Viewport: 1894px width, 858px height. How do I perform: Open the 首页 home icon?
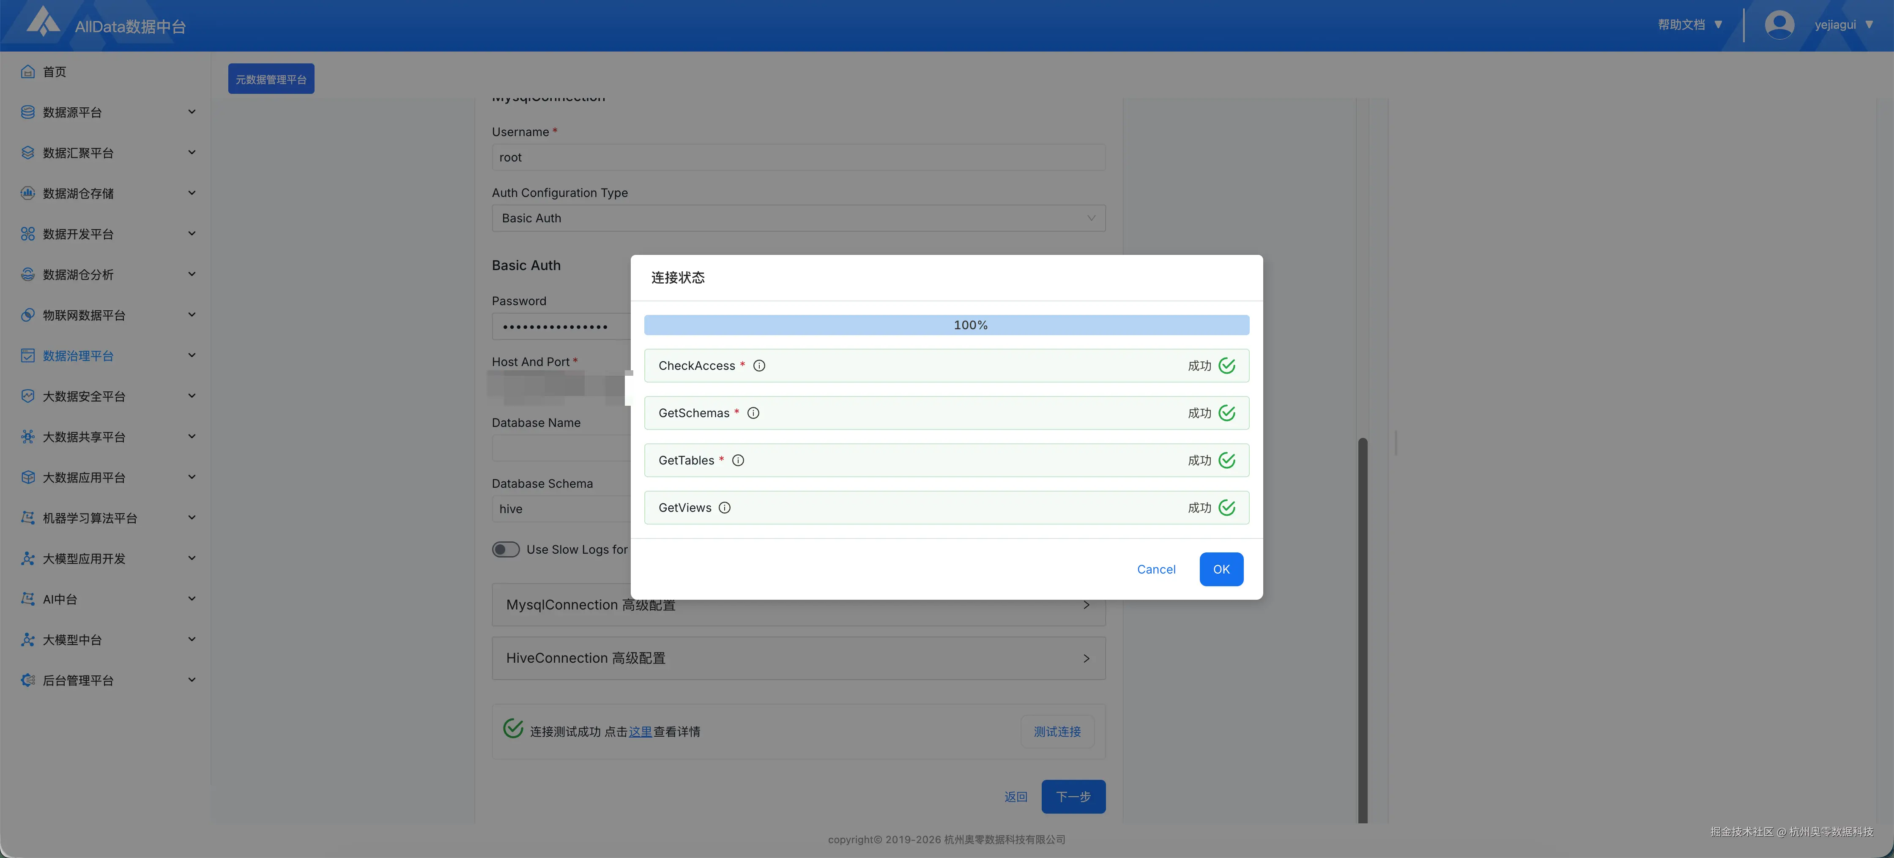28,71
